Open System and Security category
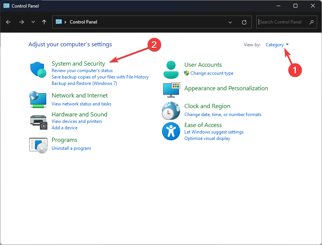This screenshot has width=322, height=245. click(x=78, y=64)
